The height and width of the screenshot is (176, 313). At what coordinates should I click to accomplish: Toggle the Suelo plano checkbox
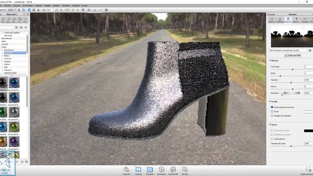(272, 139)
